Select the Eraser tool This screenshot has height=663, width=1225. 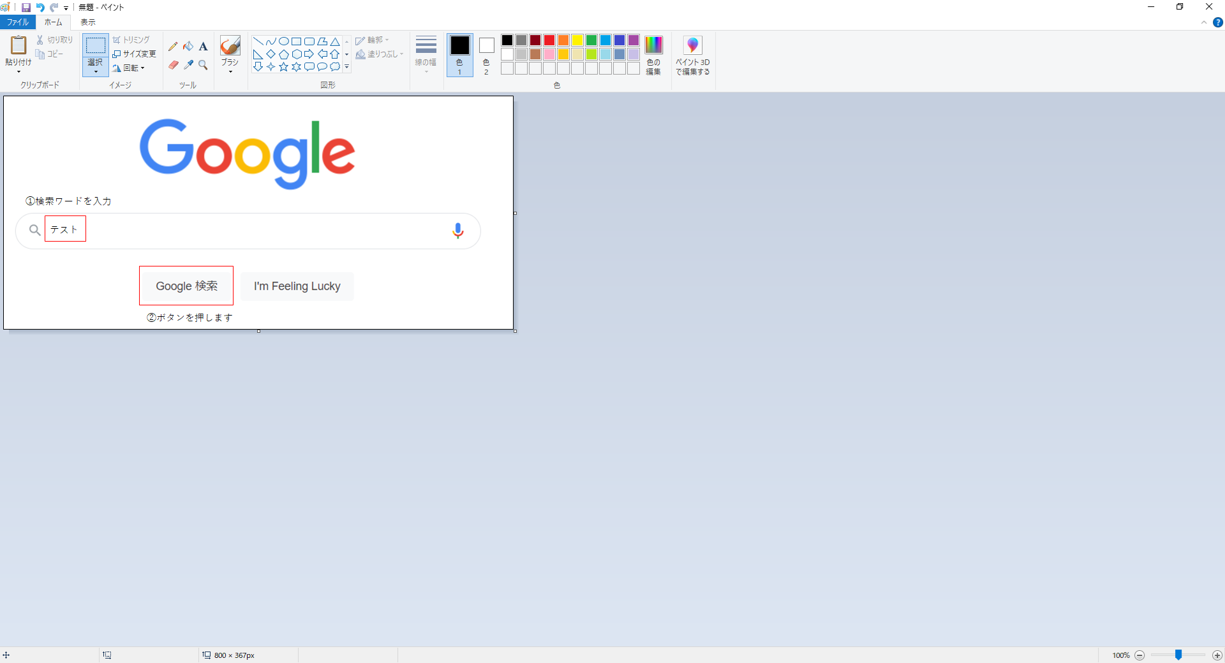pos(173,65)
